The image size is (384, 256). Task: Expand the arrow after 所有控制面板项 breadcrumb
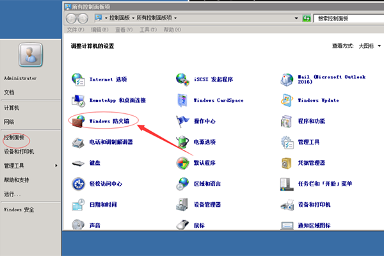(x=175, y=18)
